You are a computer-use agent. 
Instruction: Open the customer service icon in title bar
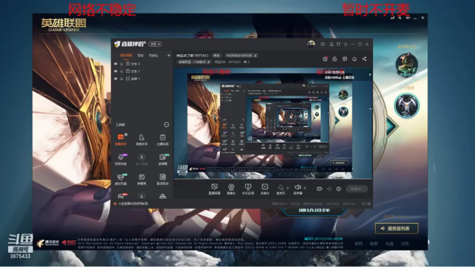pos(331,44)
